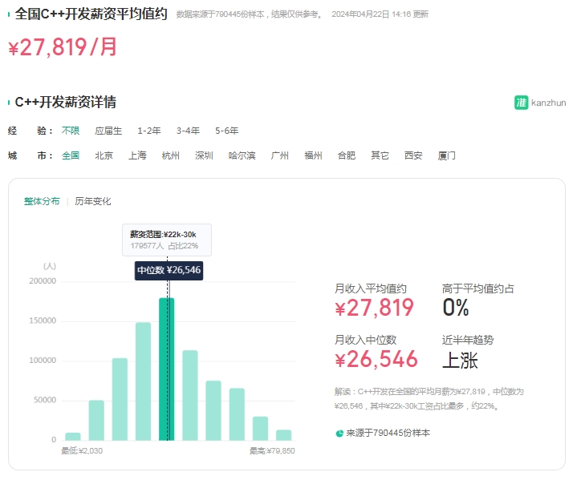
Task: Click the 最高:¥79,850 axis label
Action: click(272, 451)
